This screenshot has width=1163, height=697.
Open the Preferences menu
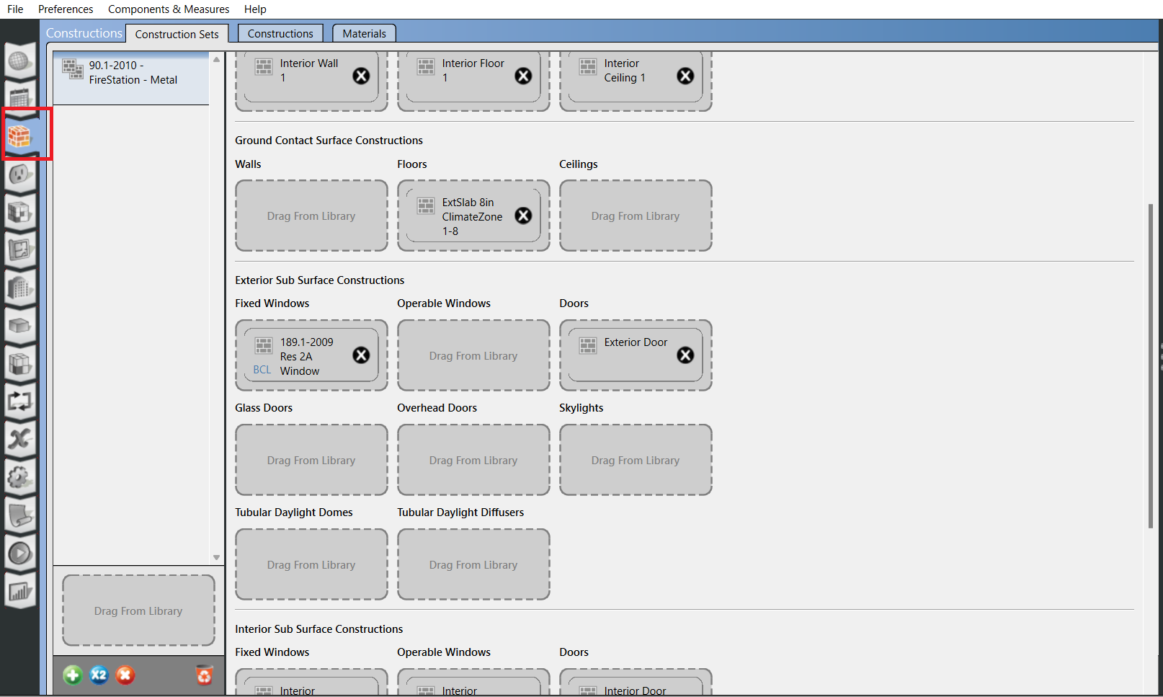coord(66,9)
